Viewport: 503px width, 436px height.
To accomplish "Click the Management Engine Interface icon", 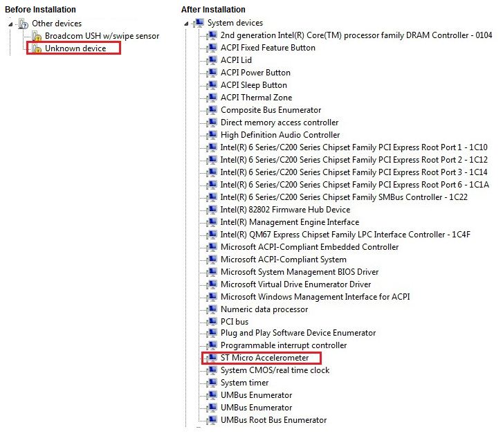I will [x=212, y=222].
